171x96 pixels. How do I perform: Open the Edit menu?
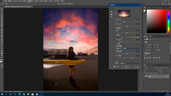click(x=10, y=1)
